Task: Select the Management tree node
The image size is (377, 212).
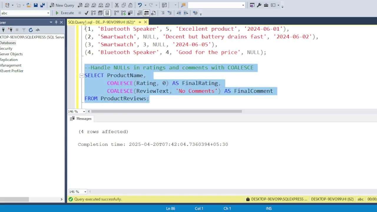Action: (11, 65)
